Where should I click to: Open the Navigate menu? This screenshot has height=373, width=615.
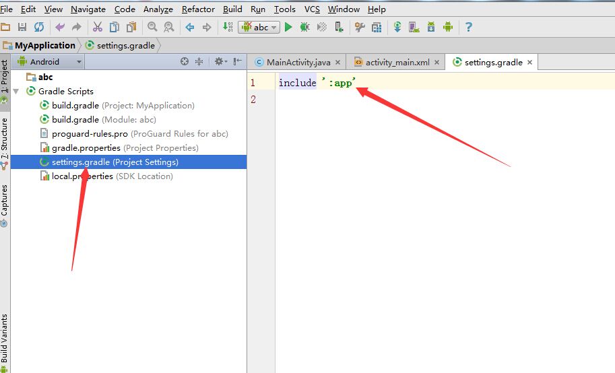tap(88, 9)
